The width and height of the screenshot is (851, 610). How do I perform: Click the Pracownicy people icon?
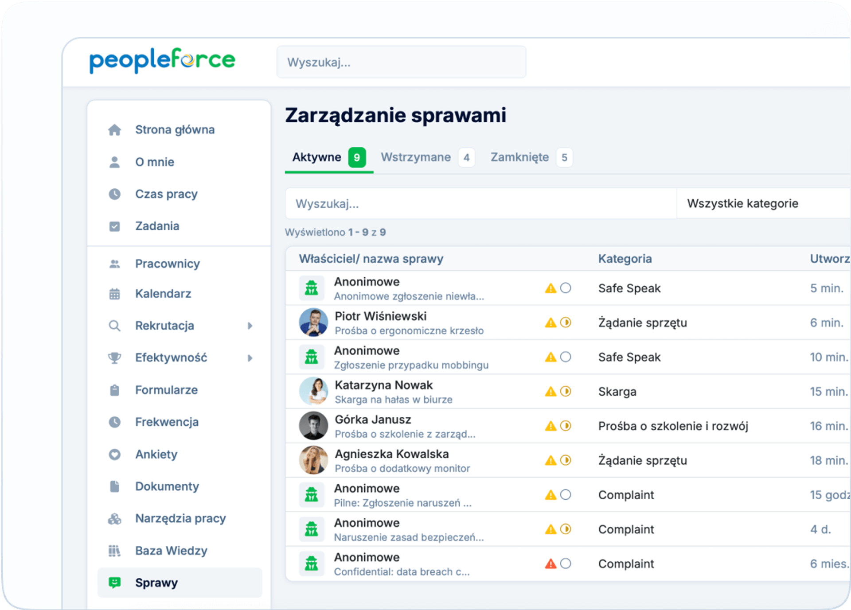click(x=115, y=264)
